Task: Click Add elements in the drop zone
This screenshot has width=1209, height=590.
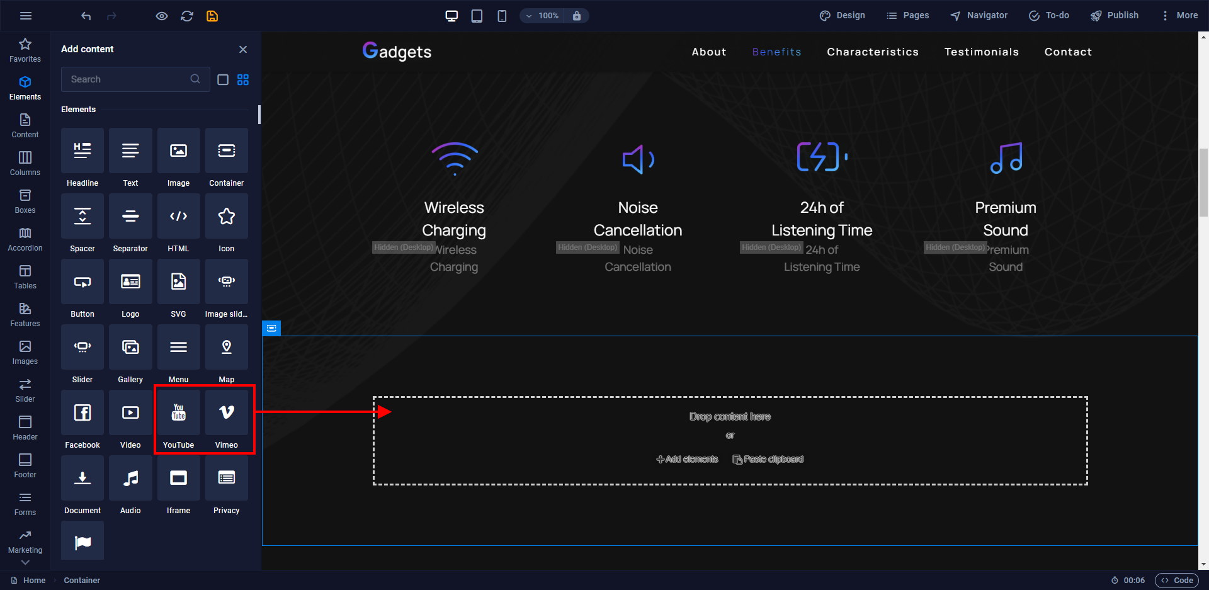Action: (688, 458)
